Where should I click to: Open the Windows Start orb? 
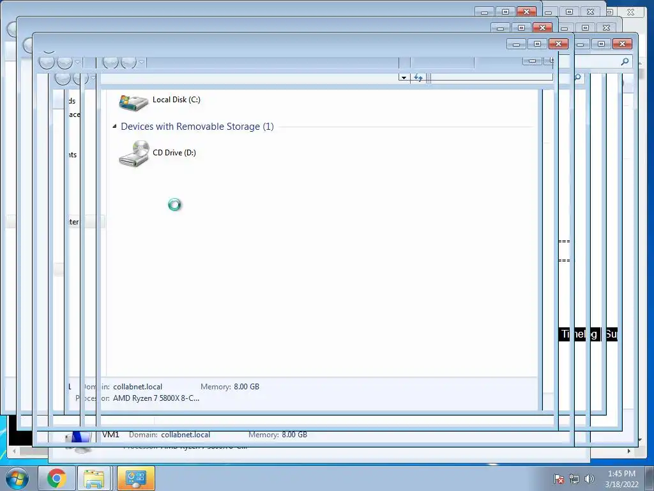click(x=17, y=478)
